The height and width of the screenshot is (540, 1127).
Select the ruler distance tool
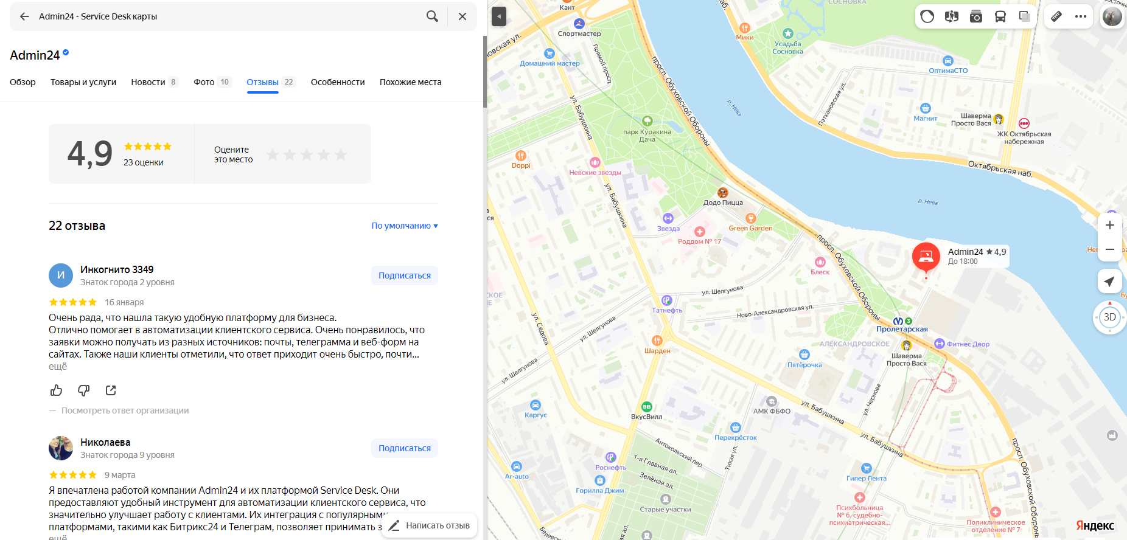point(1056,16)
